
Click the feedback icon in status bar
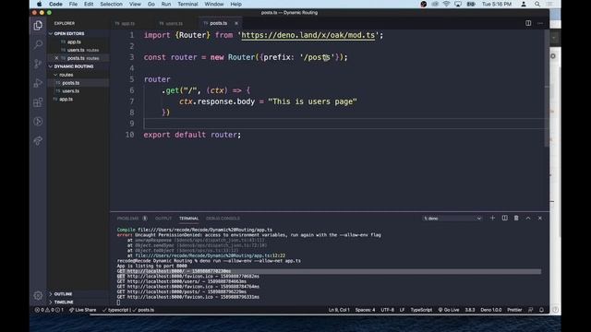tap(530, 310)
